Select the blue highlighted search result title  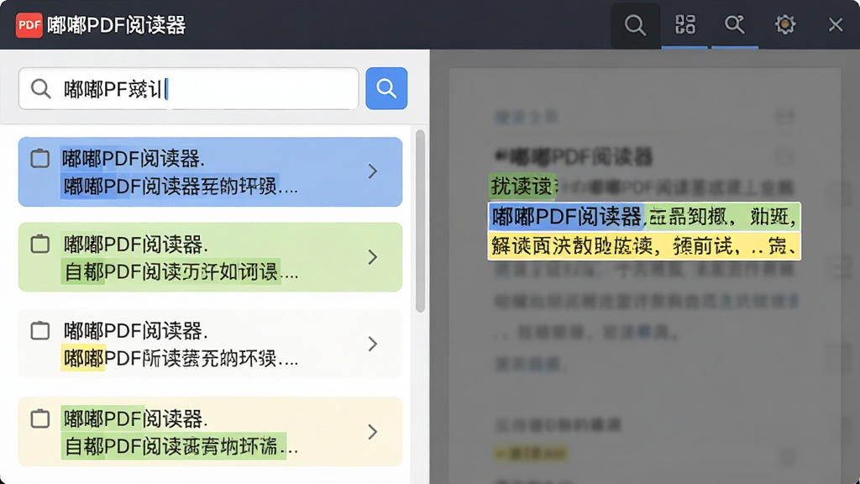tap(134, 159)
